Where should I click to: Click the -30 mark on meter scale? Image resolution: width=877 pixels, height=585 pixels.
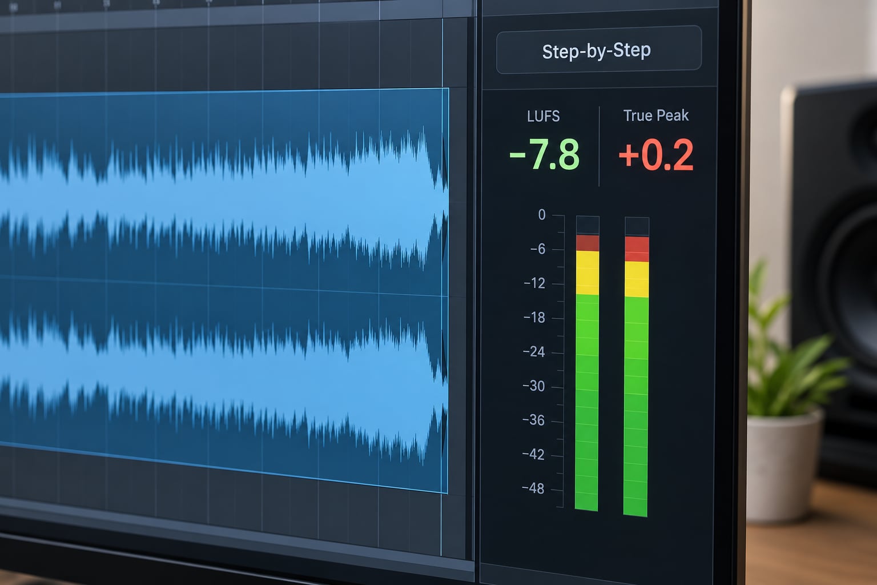pyautogui.click(x=533, y=386)
